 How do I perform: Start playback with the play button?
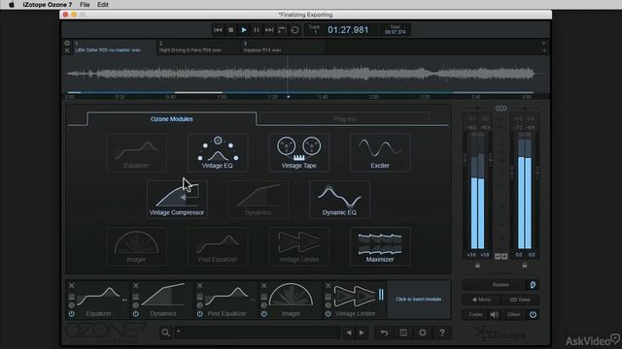pyautogui.click(x=244, y=30)
